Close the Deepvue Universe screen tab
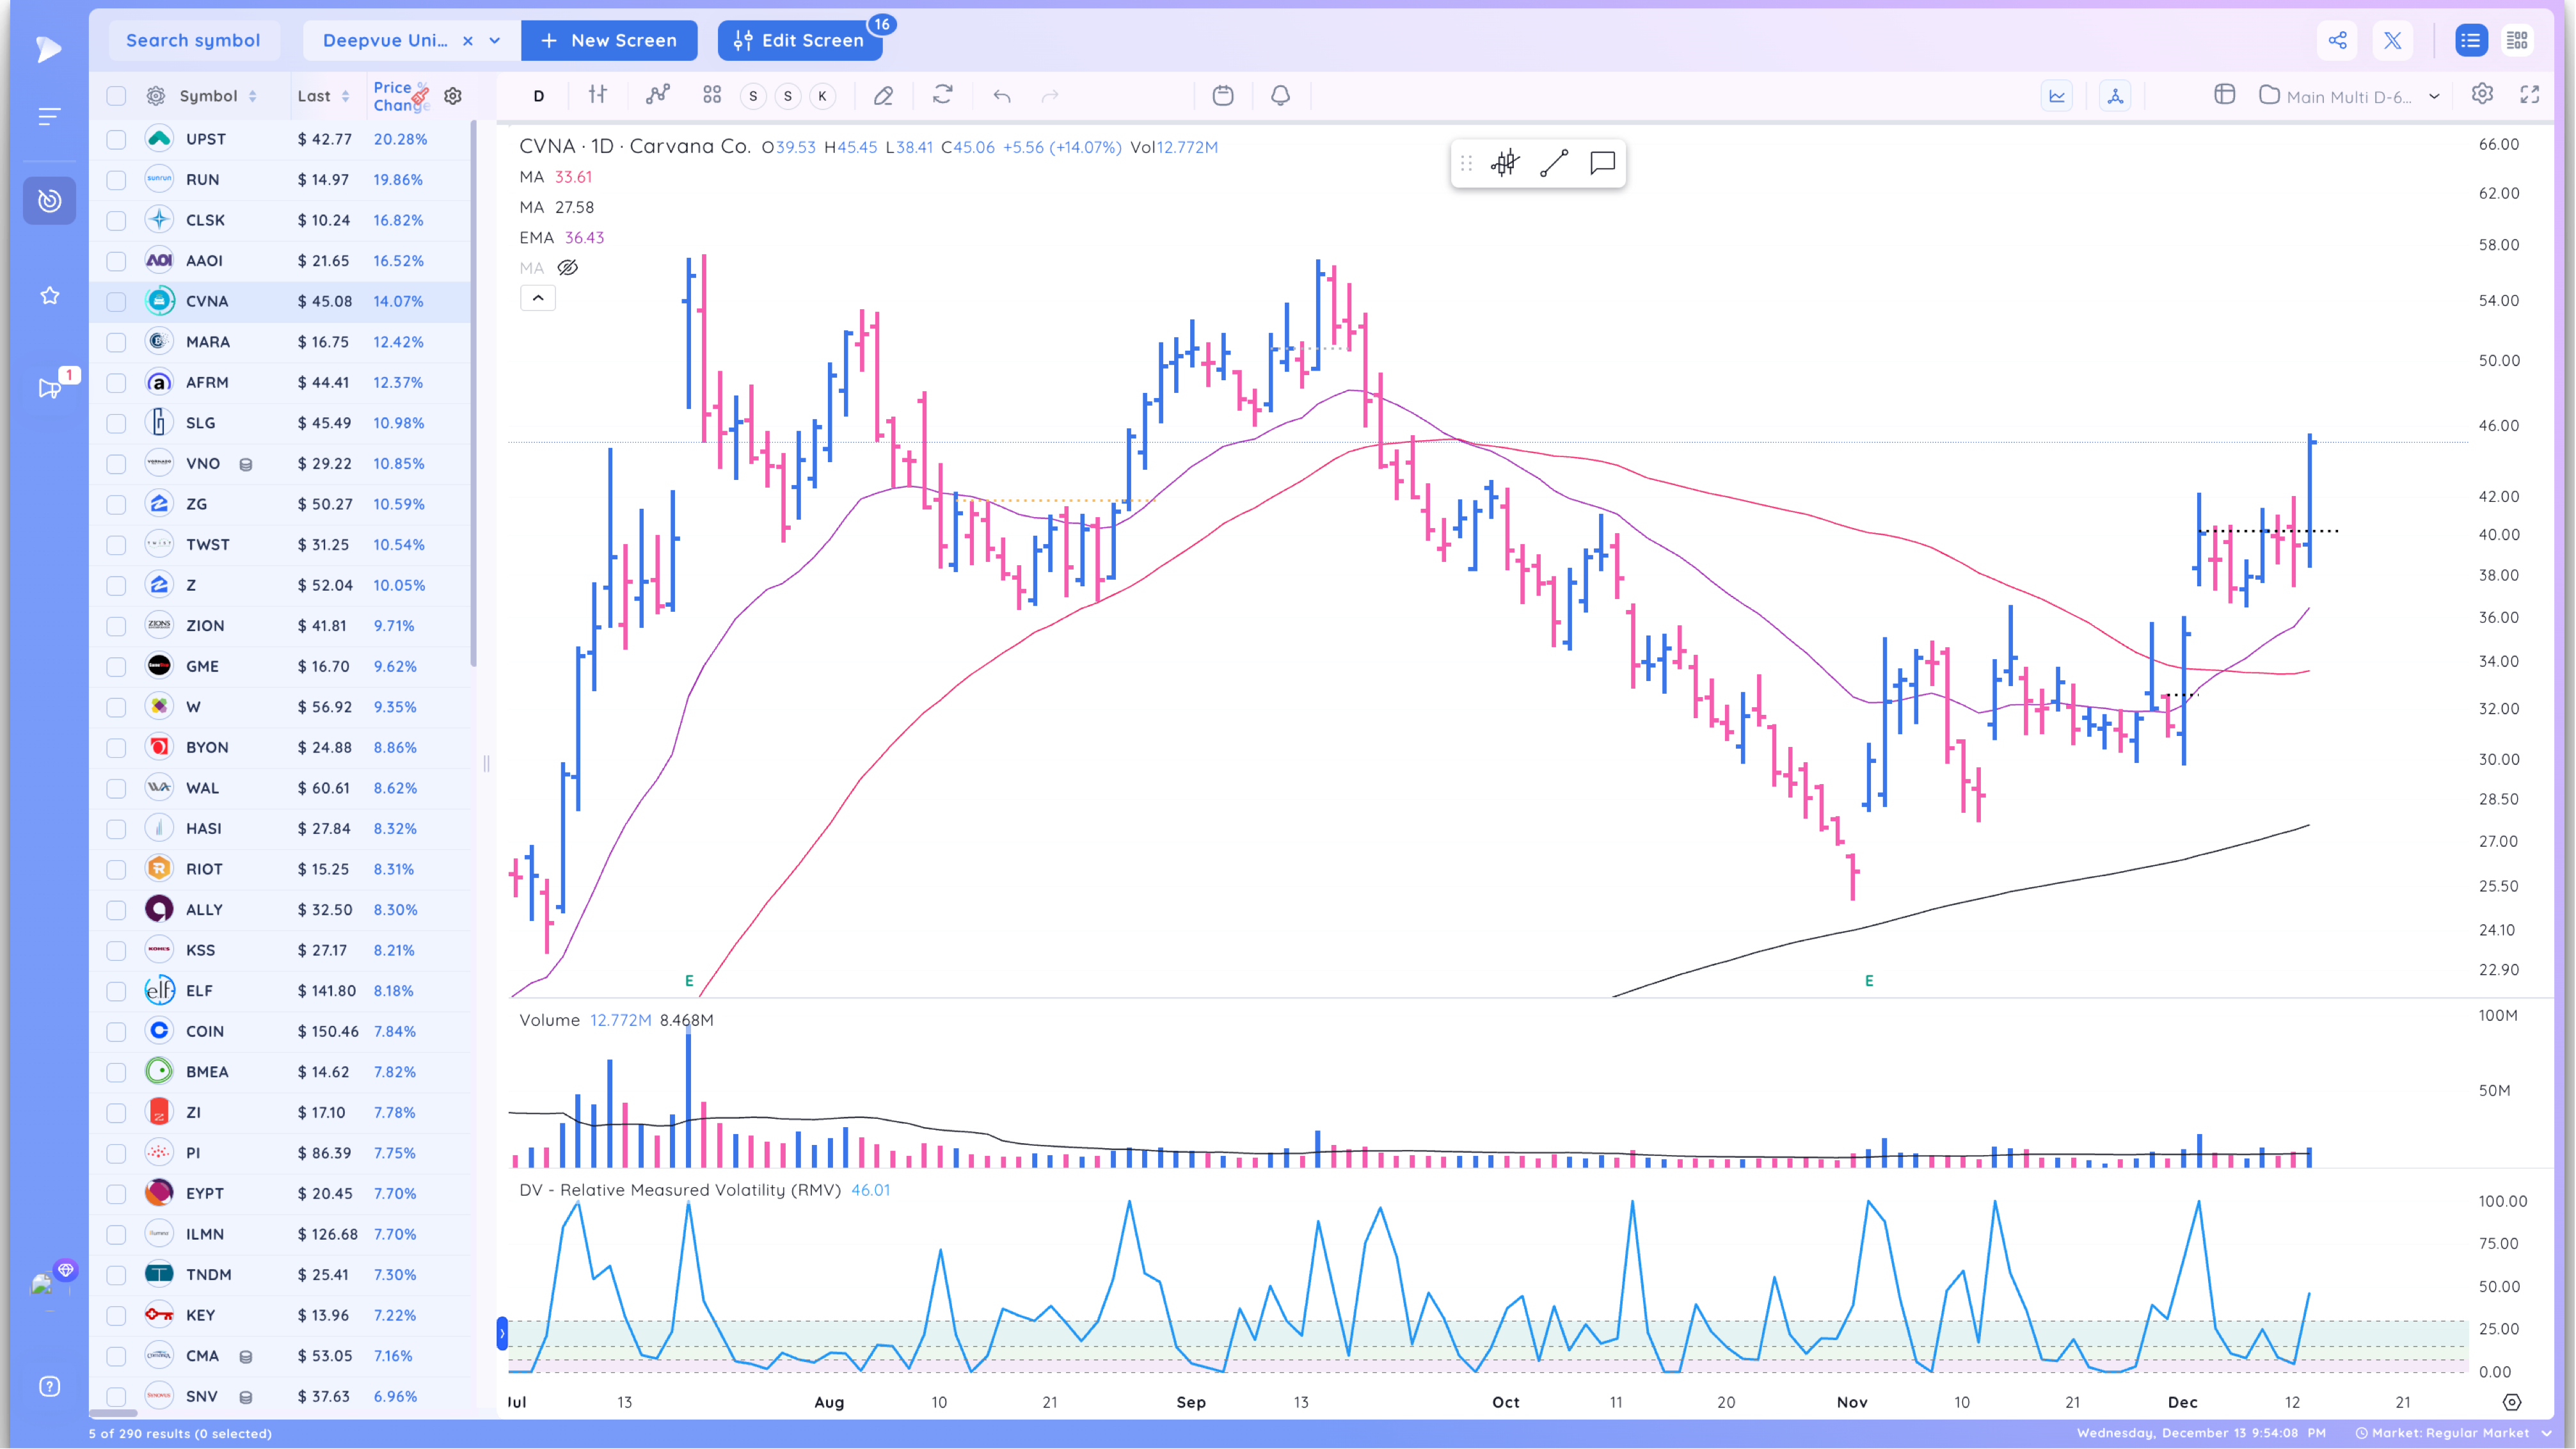Viewport: 2576px width, 1449px height. [x=467, y=41]
